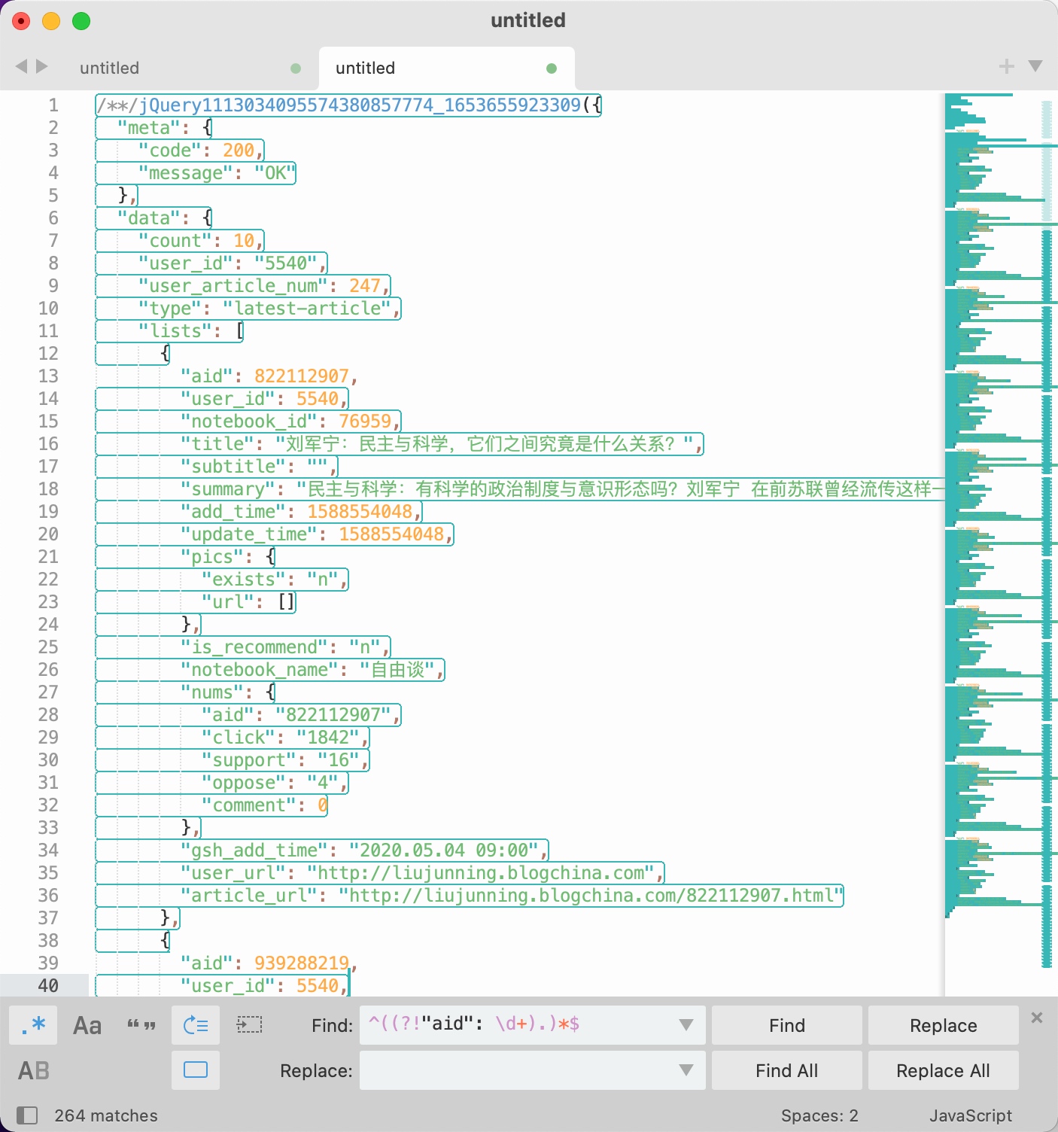Click the new tab plus icon

pyautogui.click(x=1006, y=67)
